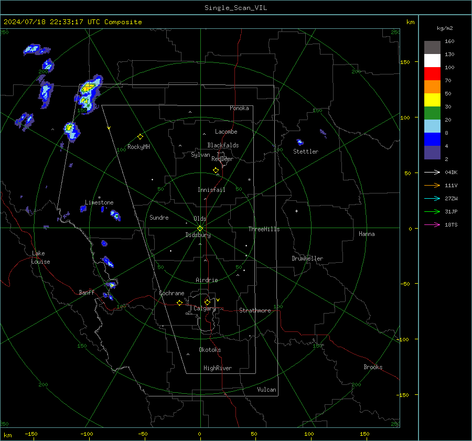Select yellow diamond marker beside RockyMH
472x441 pixels.
tap(140, 137)
